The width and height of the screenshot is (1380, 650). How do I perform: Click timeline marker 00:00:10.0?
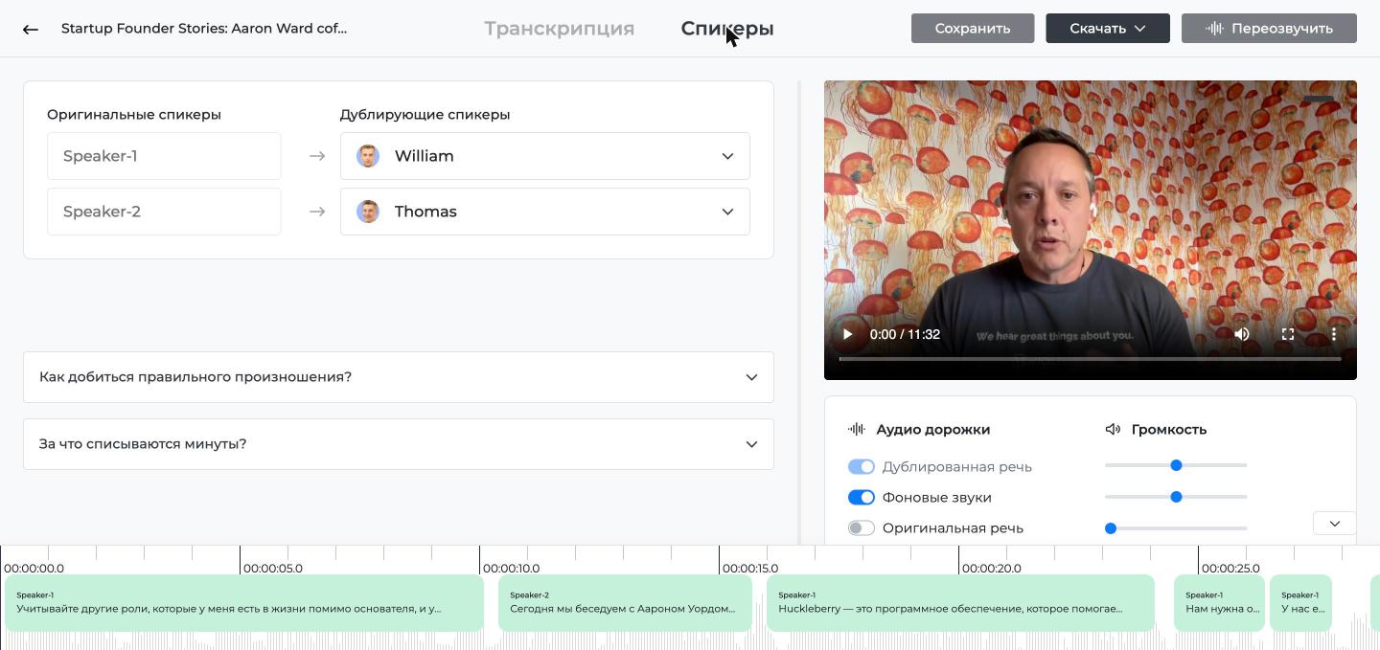[512, 569]
